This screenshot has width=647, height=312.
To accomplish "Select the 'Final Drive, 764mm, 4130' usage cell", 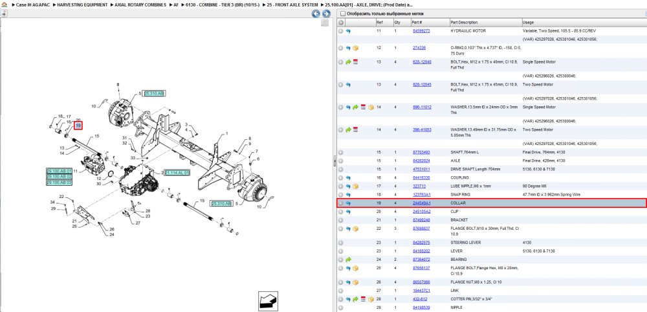I will [x=542, y=152].
